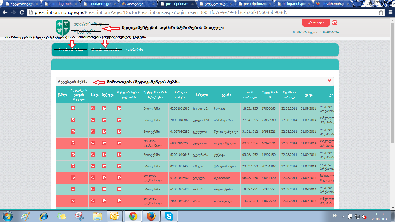Click edit-term icon in თამარა row
Image resolution: width=395 pixels, height=222 pixels.
tap(73, 189)
